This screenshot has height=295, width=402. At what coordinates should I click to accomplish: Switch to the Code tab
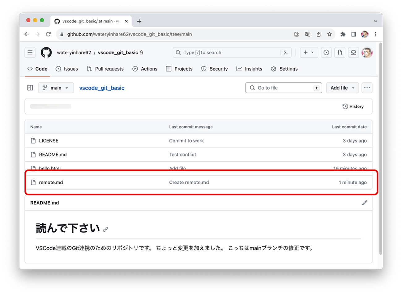[37, 69]
